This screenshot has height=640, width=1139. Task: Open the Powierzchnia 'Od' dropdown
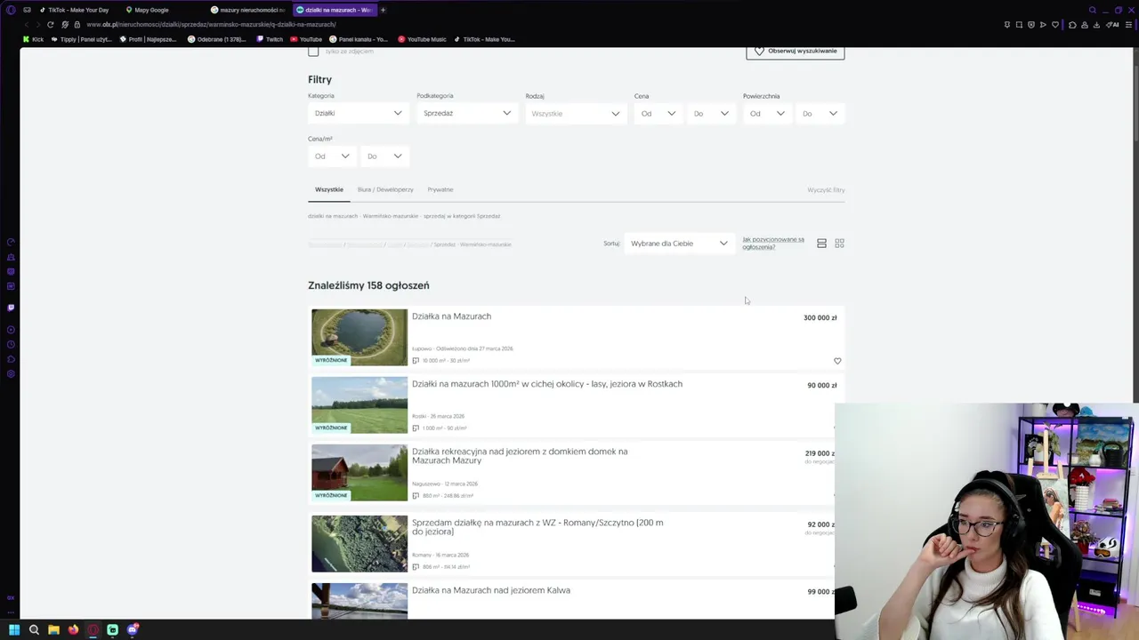[x=767, y=113]
